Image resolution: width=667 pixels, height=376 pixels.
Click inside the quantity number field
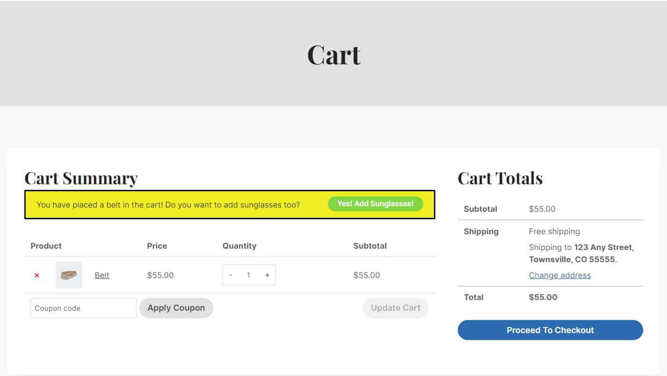click(x=249, y=275)
